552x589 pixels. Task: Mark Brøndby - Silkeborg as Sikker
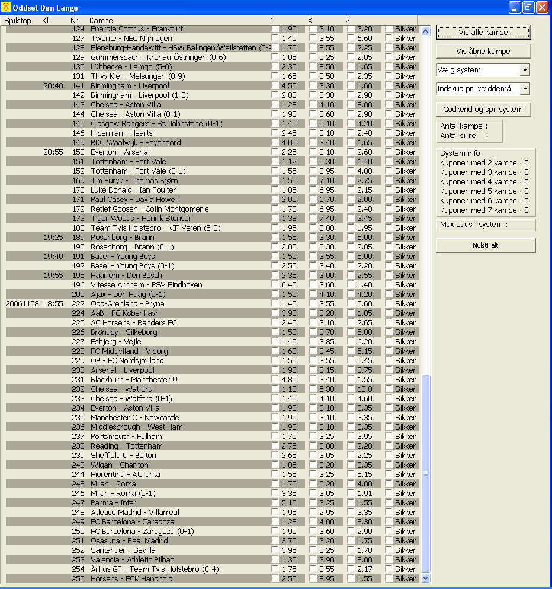click(389, 332)
